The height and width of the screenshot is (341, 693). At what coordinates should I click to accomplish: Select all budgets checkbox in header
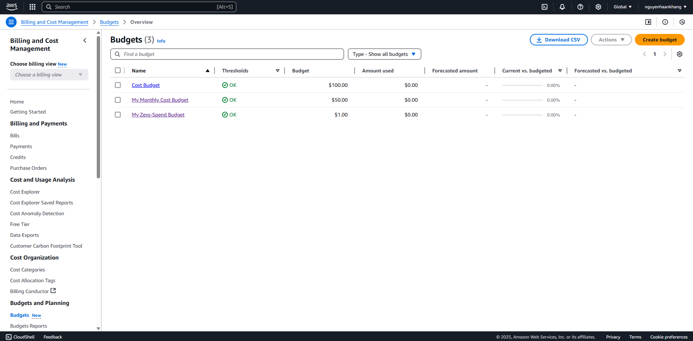(x=118, y=70)
